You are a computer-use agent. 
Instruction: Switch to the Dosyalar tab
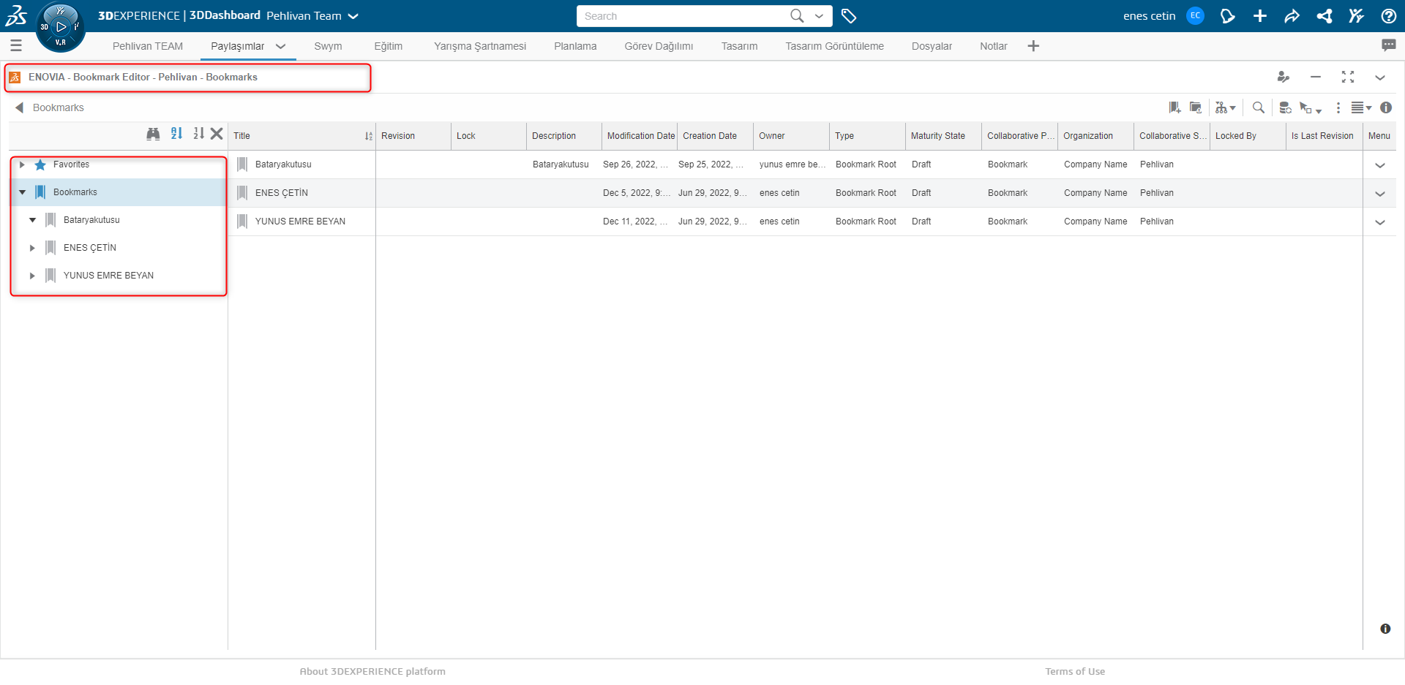(932, 46)
